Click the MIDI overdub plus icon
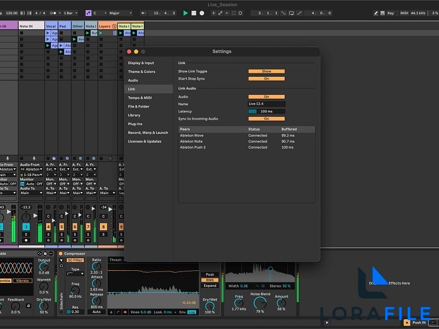 213,13
